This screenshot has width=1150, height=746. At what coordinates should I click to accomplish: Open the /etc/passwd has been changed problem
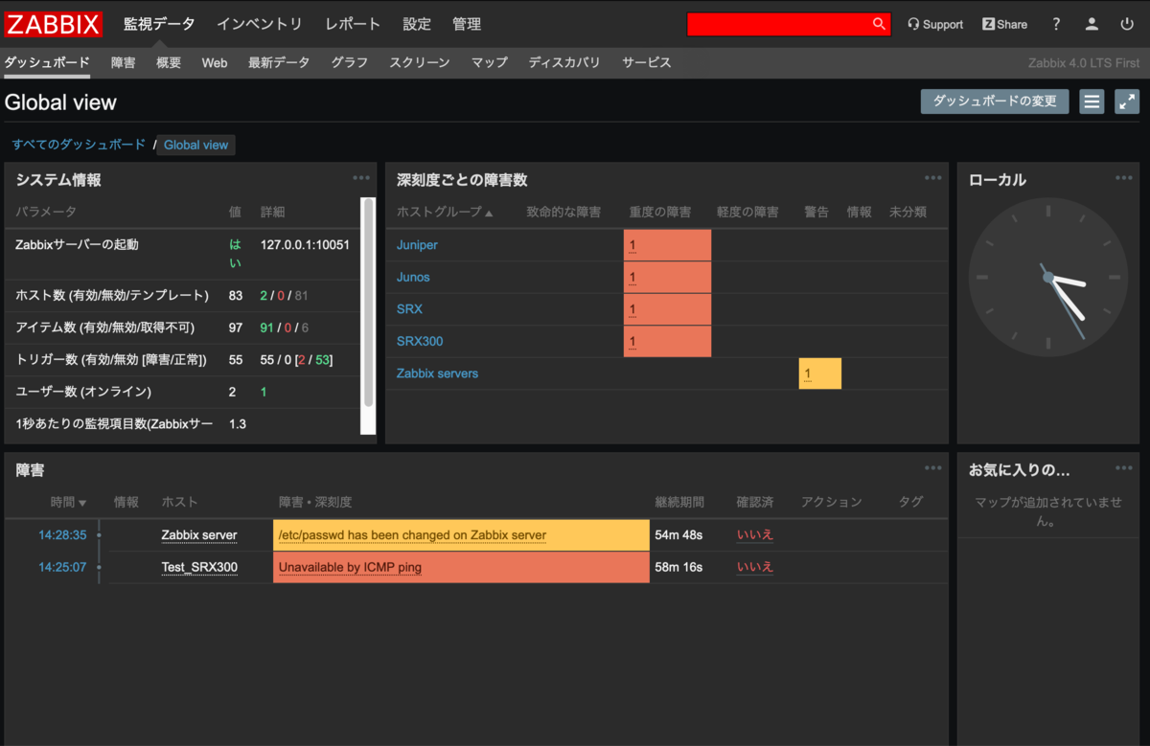click(x=412, y=535)
